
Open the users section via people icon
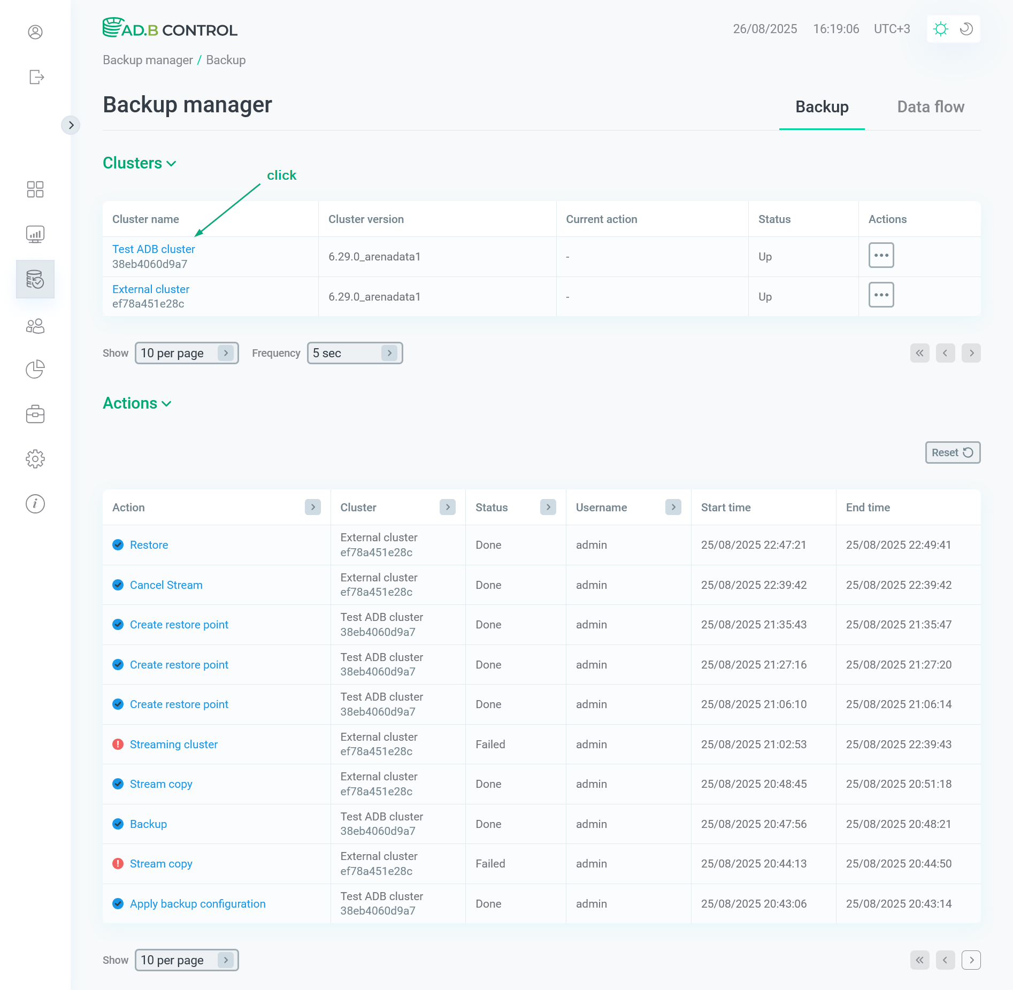click(x=35, y=326)
